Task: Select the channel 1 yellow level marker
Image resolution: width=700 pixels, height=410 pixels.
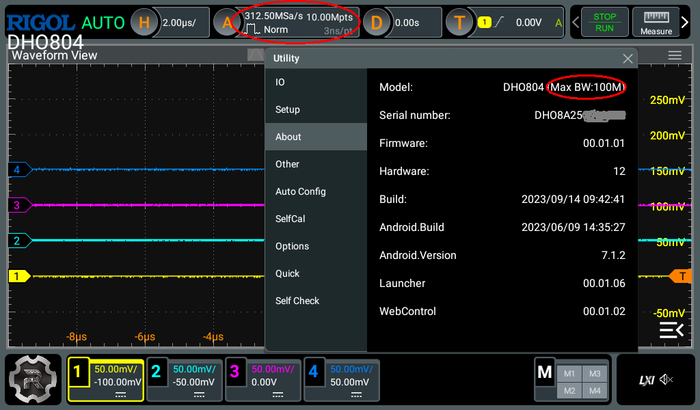Action: click(x=18, y=276)
